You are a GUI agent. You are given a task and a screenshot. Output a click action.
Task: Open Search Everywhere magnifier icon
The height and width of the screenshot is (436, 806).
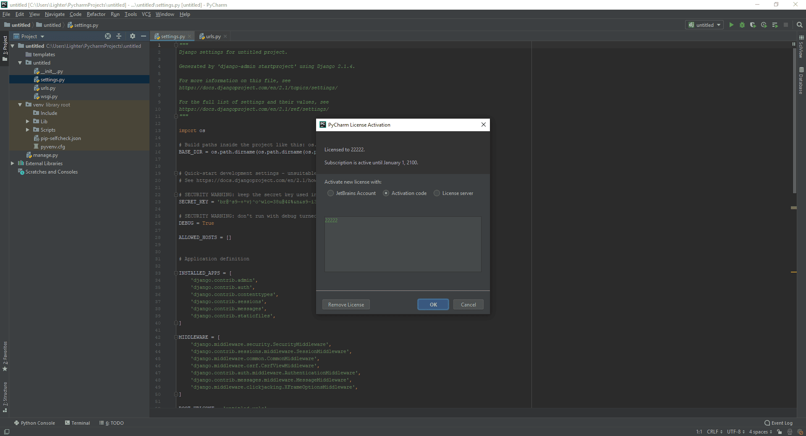(x=799, y=25)
